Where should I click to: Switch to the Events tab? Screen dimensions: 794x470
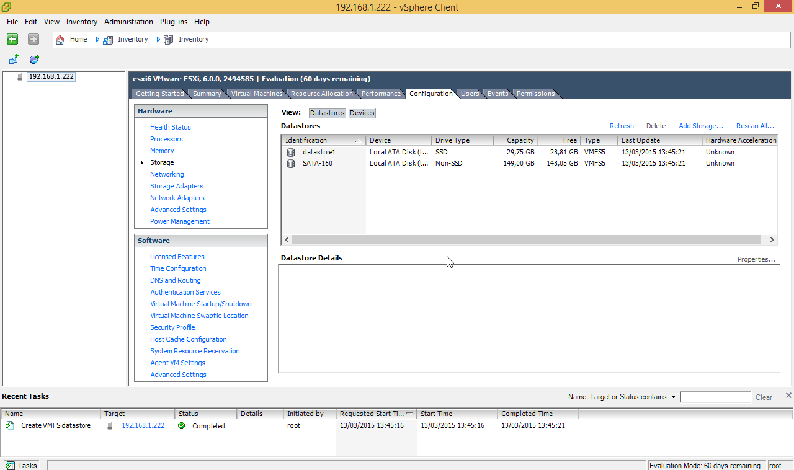[x=497, y=94]
